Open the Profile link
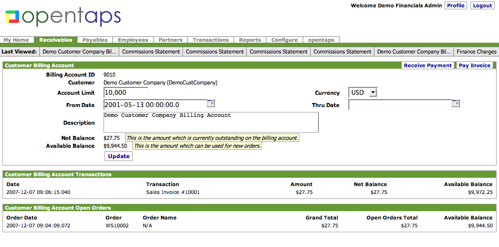Image resolution: width=499 pixels, height=247 pixels. 456,5
